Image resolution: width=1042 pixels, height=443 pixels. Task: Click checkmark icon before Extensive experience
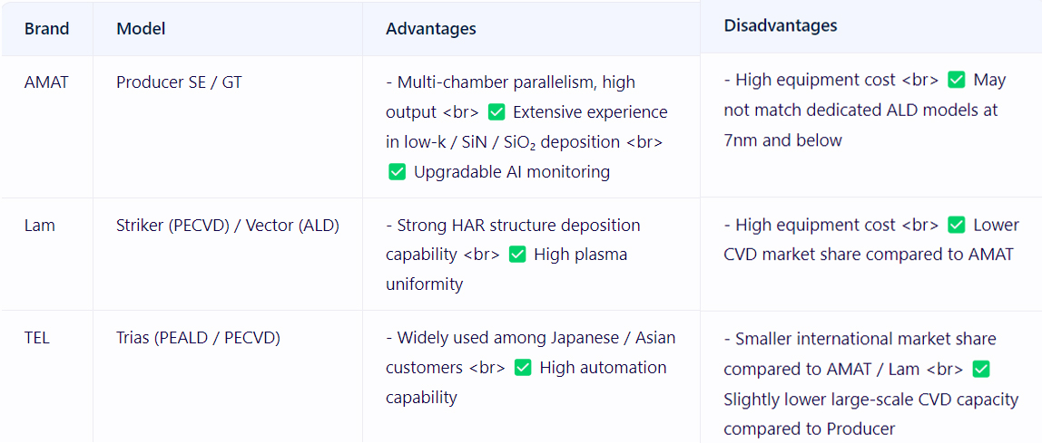pyautogui.click(x=496, y=112)
